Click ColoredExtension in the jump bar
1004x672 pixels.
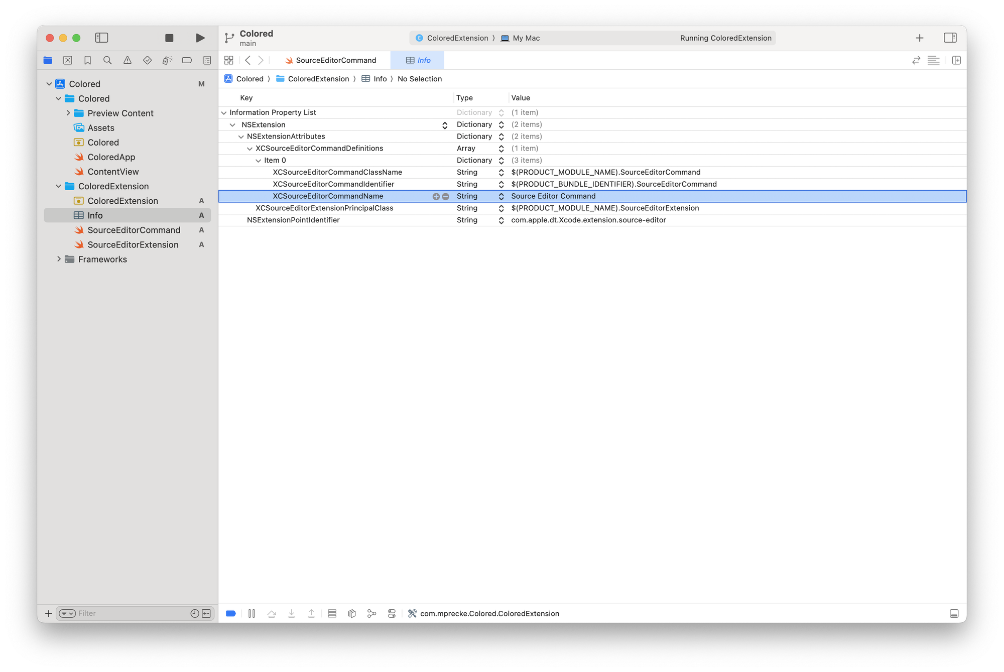[x=312, y=79]
